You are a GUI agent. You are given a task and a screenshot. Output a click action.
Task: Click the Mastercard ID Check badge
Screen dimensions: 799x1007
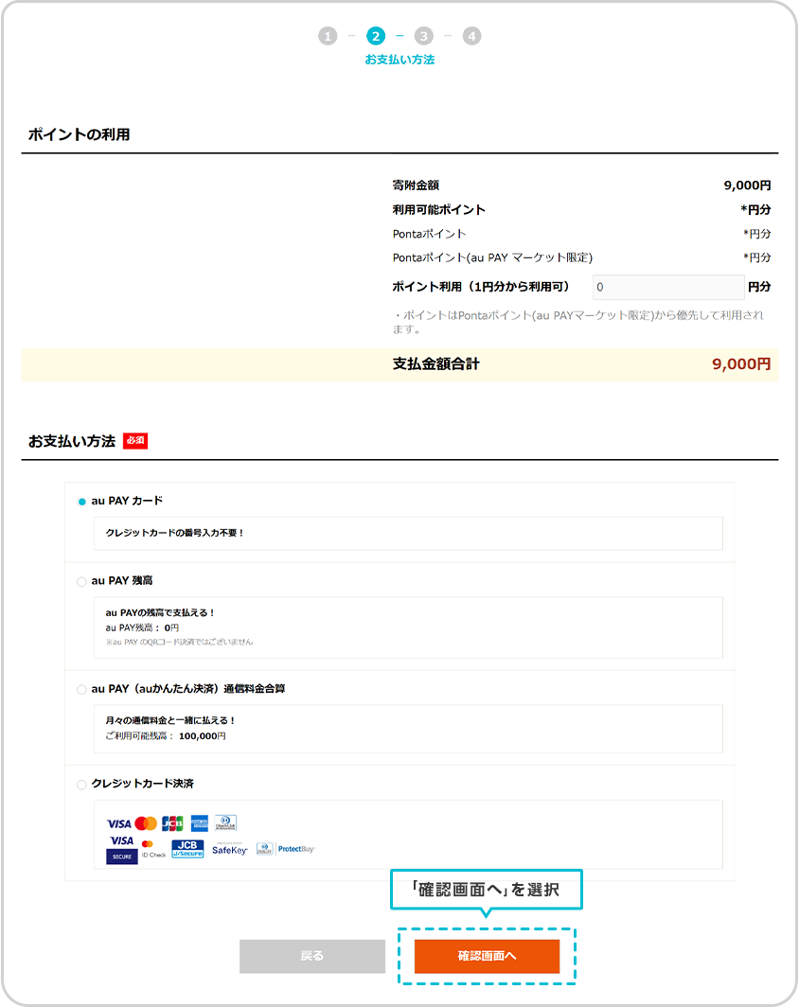coord(153,849)
